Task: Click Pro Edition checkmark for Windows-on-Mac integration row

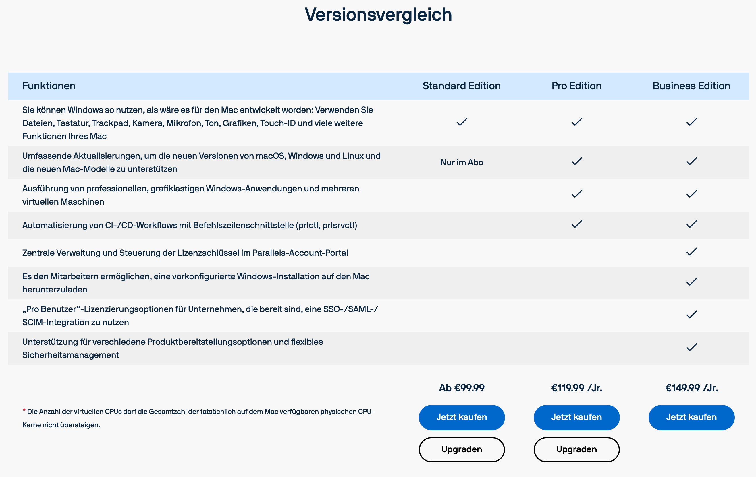Action: point(577,122)
